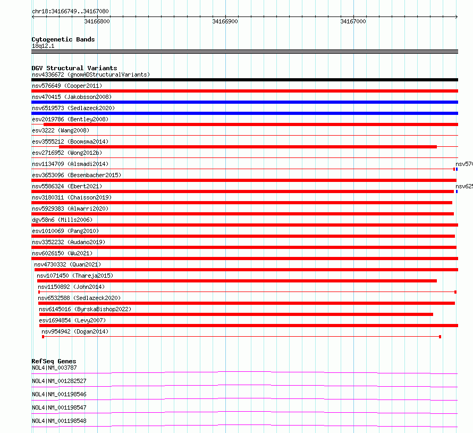Open the NOL4|NM_003787 transcript
The height and width of the screenshot is (433, 473).
(54, 368)
